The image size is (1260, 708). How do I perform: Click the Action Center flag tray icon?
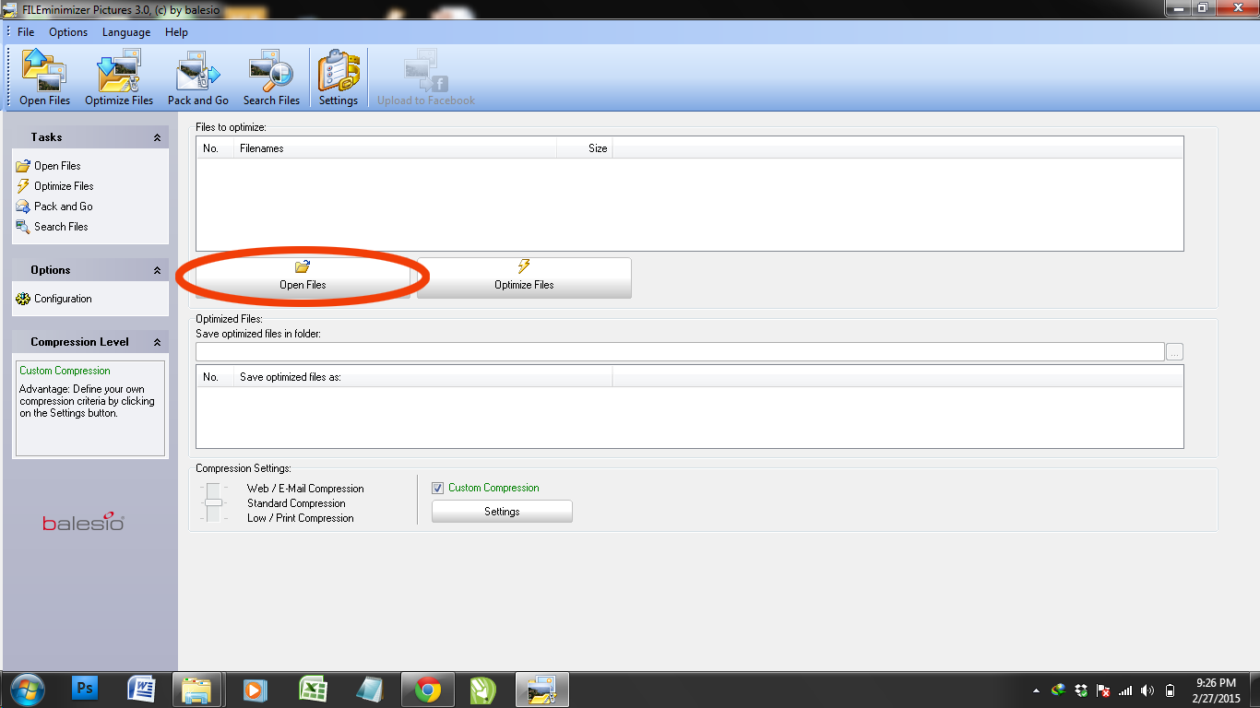[x=1103, y=690]
